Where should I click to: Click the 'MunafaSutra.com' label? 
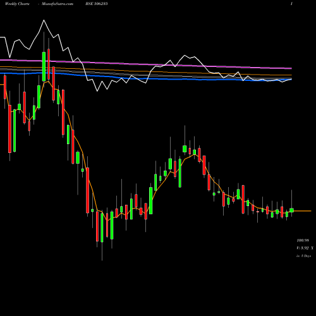point(58,4)
